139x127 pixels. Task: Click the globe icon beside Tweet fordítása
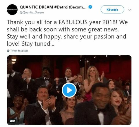click(8, 51)
